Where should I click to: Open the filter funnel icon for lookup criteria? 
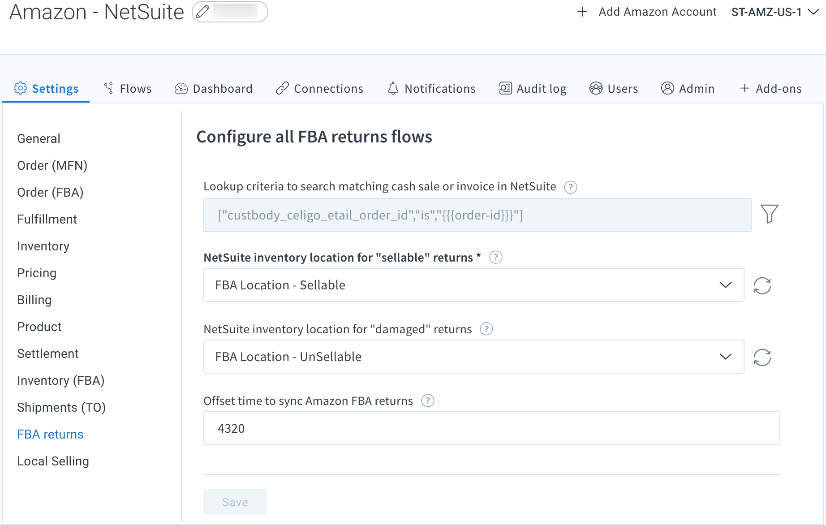769,214
